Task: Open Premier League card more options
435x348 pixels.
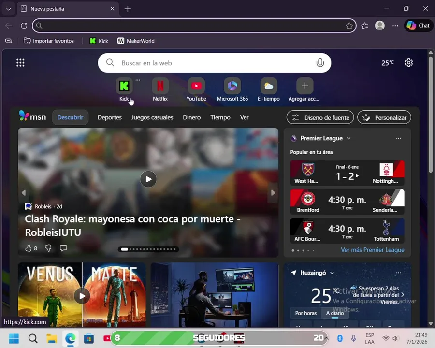Action: click(x=398, y=138)
